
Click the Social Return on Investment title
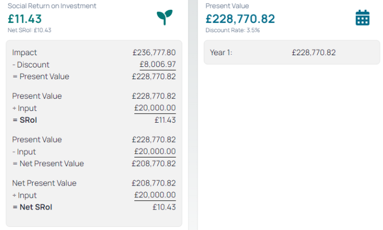click(52, 6)
